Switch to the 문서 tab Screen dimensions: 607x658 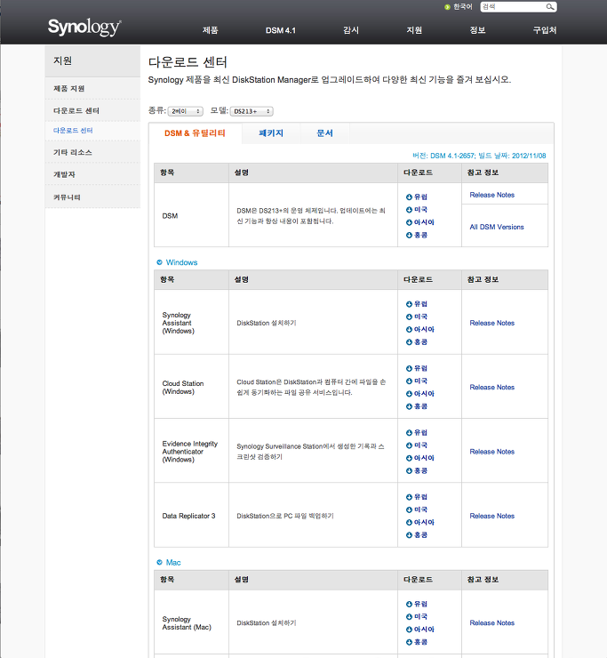(x=325, y=133)
